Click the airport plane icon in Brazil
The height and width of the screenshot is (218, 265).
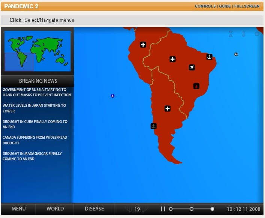(x=192, y=67)
